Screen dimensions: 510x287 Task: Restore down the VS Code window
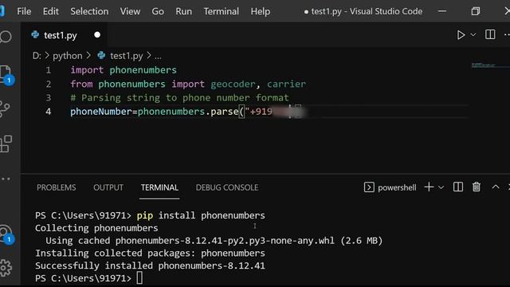476,11
